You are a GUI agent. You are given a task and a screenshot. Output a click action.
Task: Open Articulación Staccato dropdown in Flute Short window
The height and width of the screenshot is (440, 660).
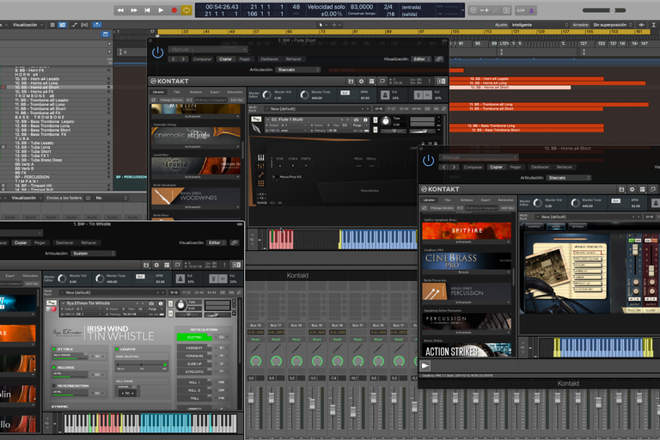[298, 70]
